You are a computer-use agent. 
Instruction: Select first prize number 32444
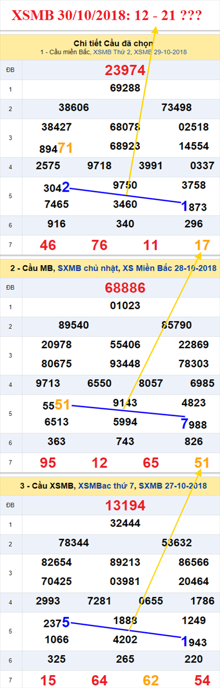tap(125, 523)
